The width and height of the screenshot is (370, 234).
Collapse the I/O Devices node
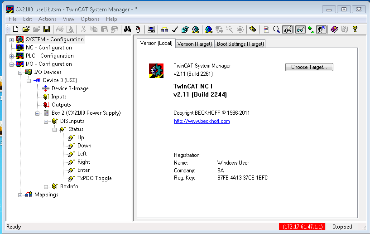coord(20,73)
